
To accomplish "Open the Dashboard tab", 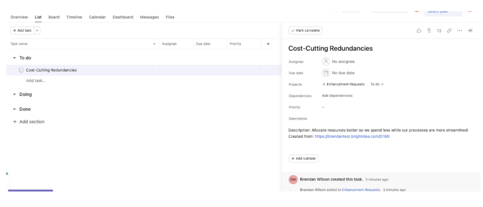I will click(123, 17).
